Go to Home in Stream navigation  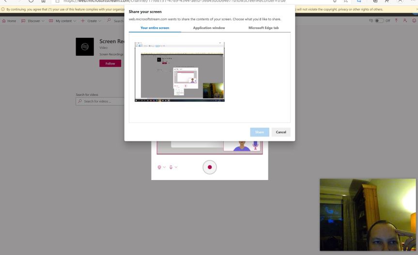[9, 21]
